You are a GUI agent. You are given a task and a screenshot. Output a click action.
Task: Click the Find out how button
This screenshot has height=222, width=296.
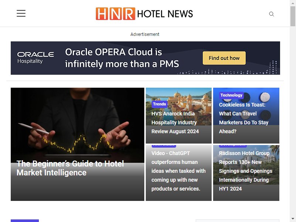224,58
